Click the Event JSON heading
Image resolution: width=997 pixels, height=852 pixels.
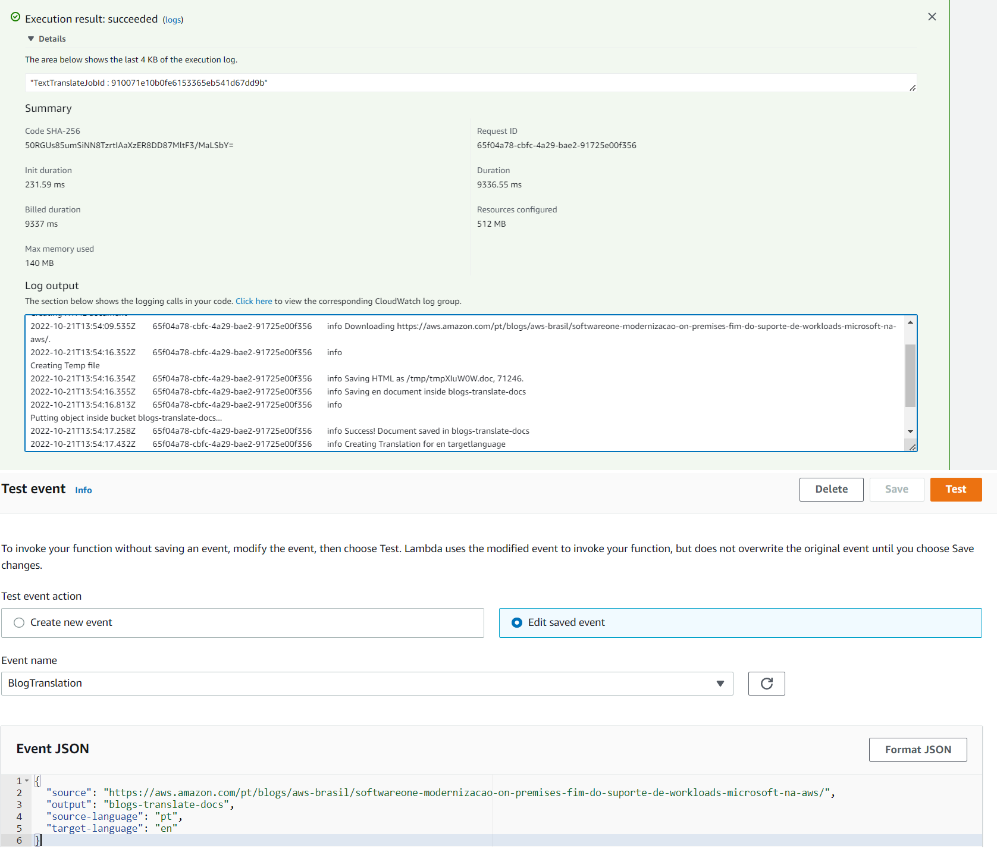point(52,748)
